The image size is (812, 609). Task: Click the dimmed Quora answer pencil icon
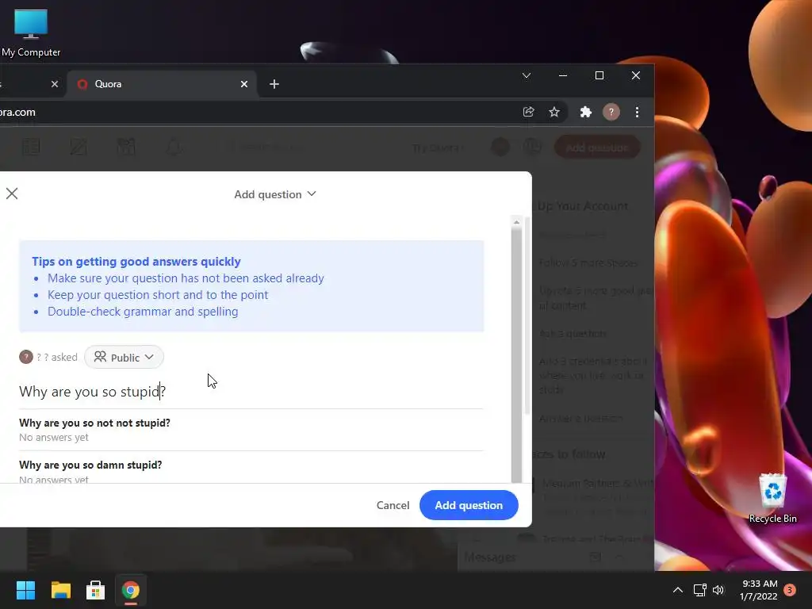[79, 147]
